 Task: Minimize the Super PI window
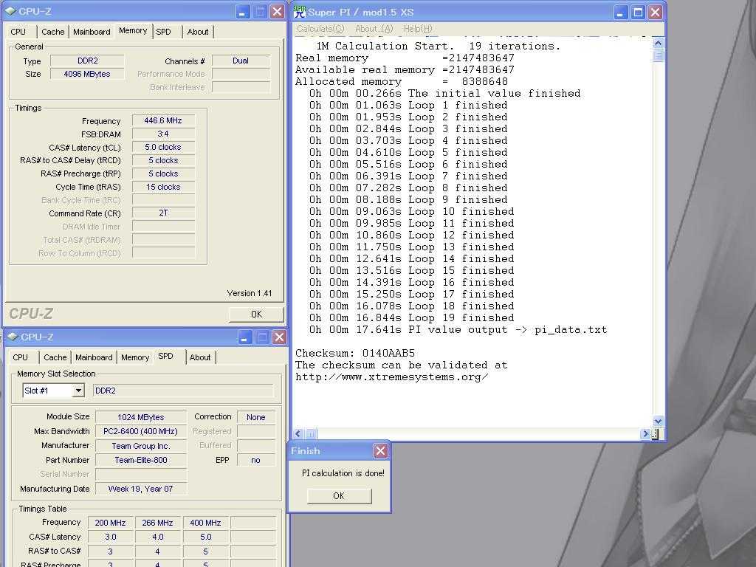tap(621, 12)
